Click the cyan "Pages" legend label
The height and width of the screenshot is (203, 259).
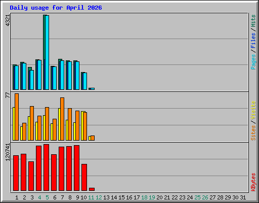(253, 62)
